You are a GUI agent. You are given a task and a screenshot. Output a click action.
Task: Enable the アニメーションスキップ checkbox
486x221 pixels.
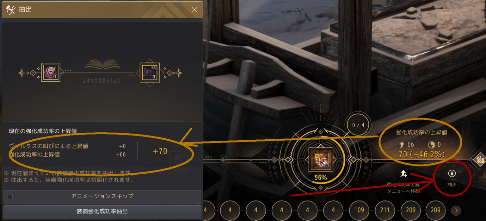coord(10,197)
